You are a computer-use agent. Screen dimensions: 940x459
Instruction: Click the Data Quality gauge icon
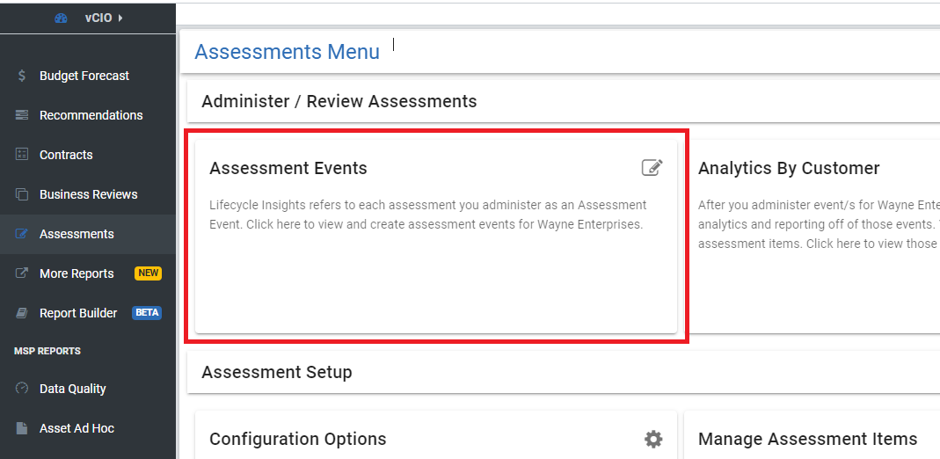point(22,389)
